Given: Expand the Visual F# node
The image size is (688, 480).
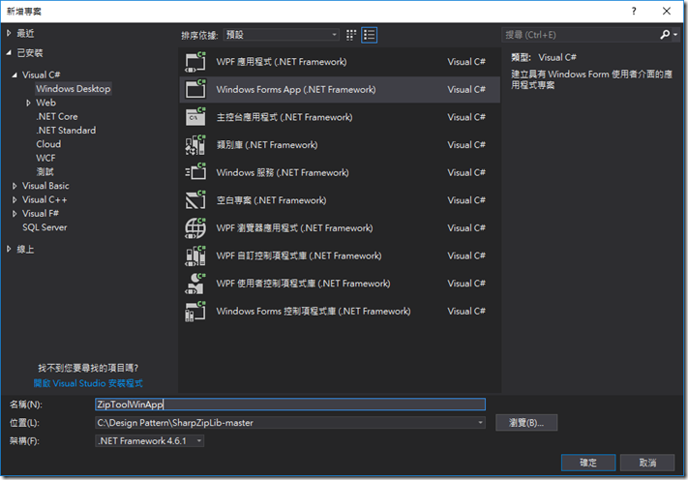Looking at the screenshot, I should point(15,214).
